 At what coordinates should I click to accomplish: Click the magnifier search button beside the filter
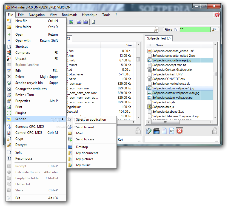point(214,30)
